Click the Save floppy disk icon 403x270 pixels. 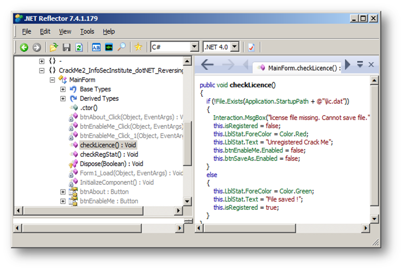click(x=66, y=47)
